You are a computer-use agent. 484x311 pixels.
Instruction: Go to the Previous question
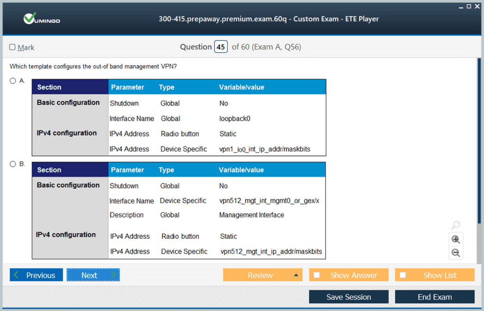coord(36,275)
